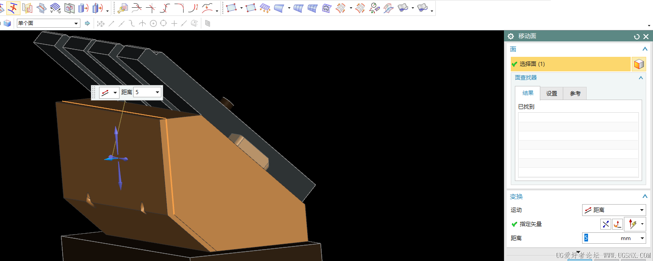Click the blue cube selection filter icon

pos(7,23)
